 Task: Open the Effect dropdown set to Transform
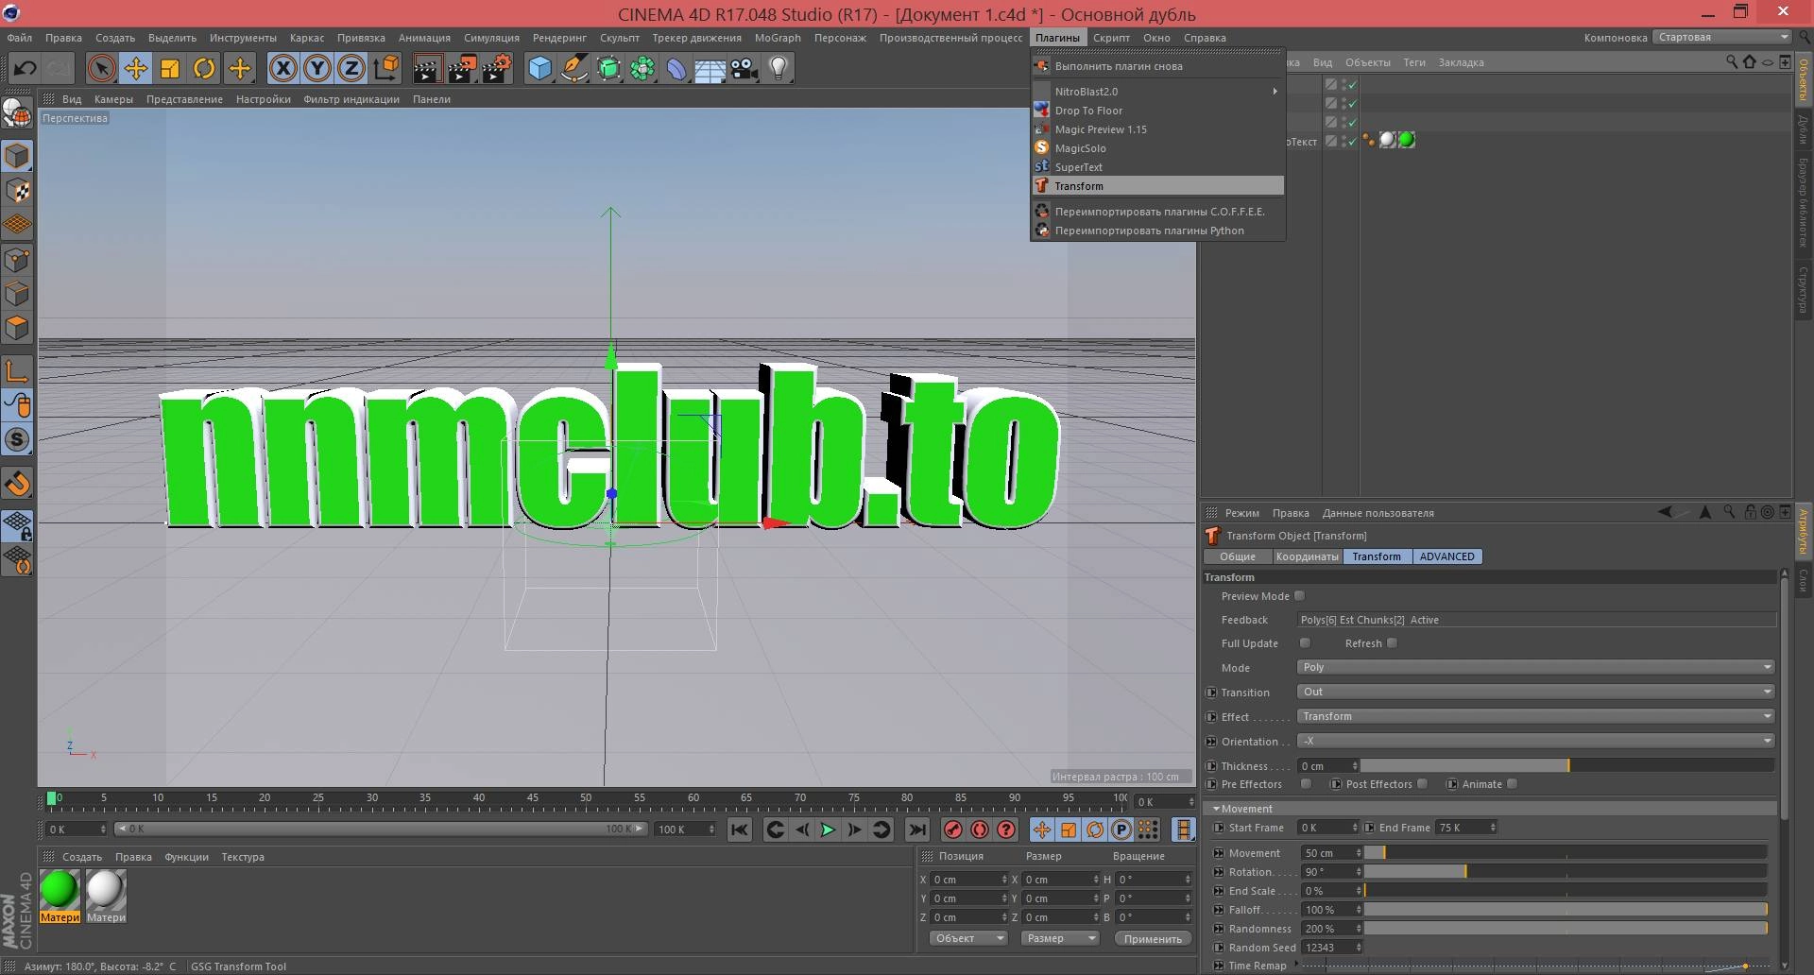[x=1536, y=717]
